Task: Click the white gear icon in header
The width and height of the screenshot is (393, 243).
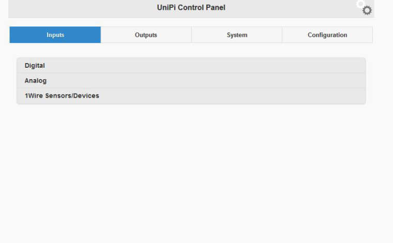Action: click(x=360, y=4)
